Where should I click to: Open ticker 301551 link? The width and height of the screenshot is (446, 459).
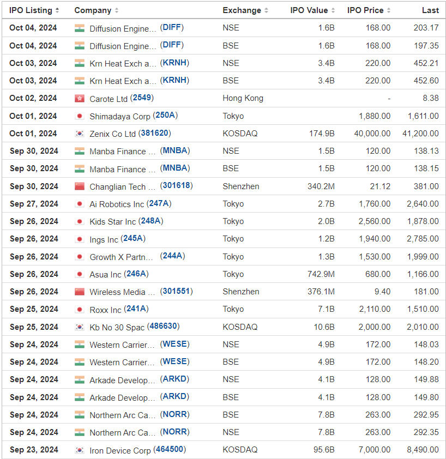pyautogui.click(x=176, y=291)
